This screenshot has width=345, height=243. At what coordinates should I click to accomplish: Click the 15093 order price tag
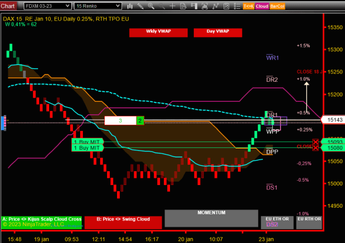click(333, 142)
